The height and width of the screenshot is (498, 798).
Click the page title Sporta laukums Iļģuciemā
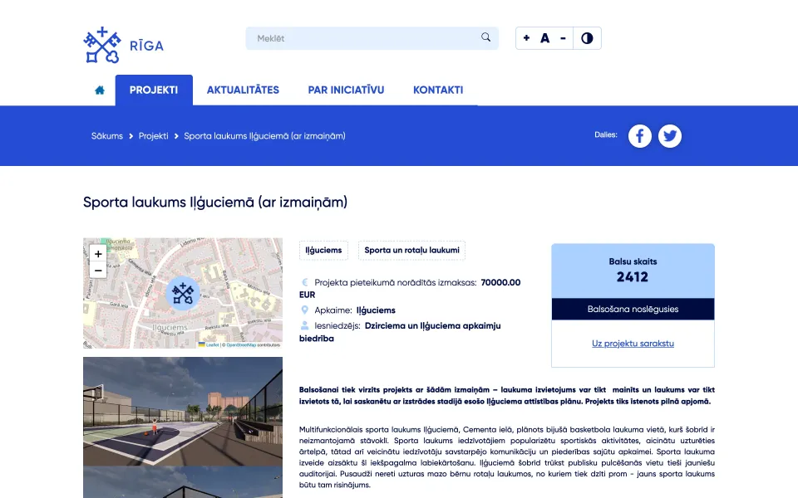pos(215,202)
